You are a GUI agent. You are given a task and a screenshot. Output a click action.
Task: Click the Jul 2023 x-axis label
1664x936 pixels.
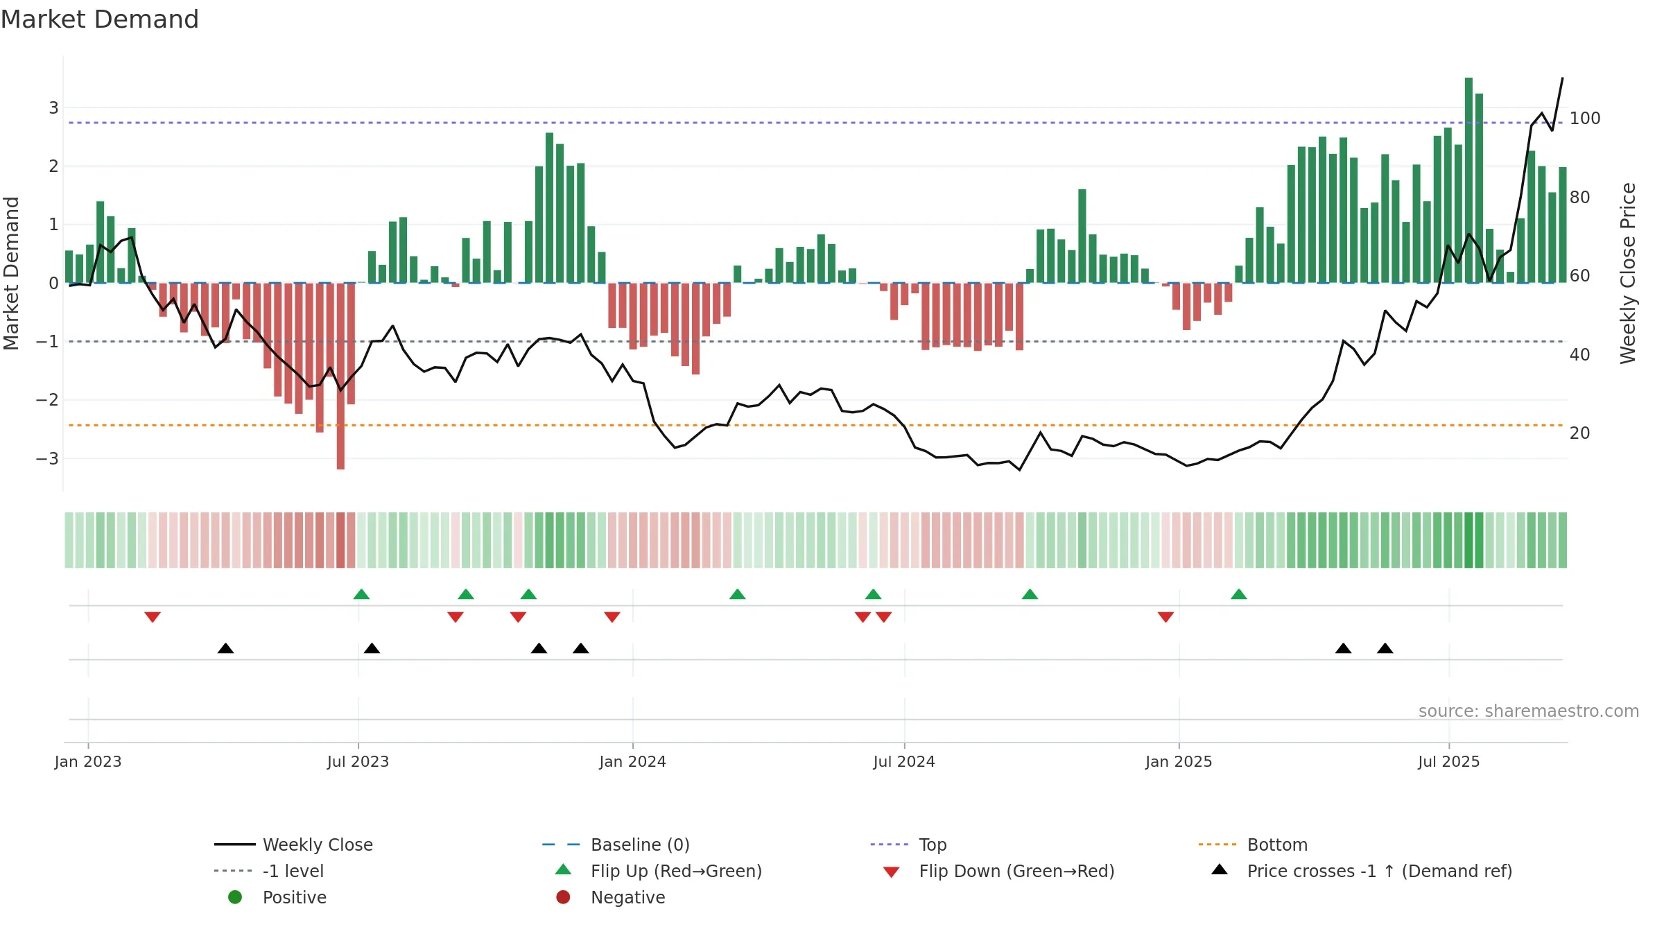[358, 761]
